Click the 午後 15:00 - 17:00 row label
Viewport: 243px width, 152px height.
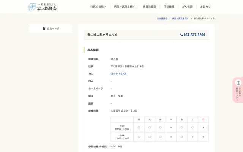point(122,137)
